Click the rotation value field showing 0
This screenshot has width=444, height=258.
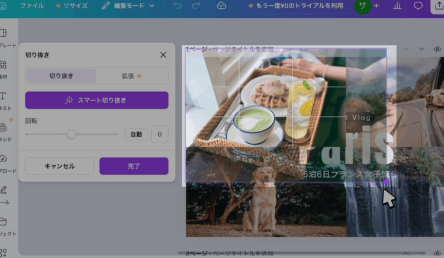(160, 134)
